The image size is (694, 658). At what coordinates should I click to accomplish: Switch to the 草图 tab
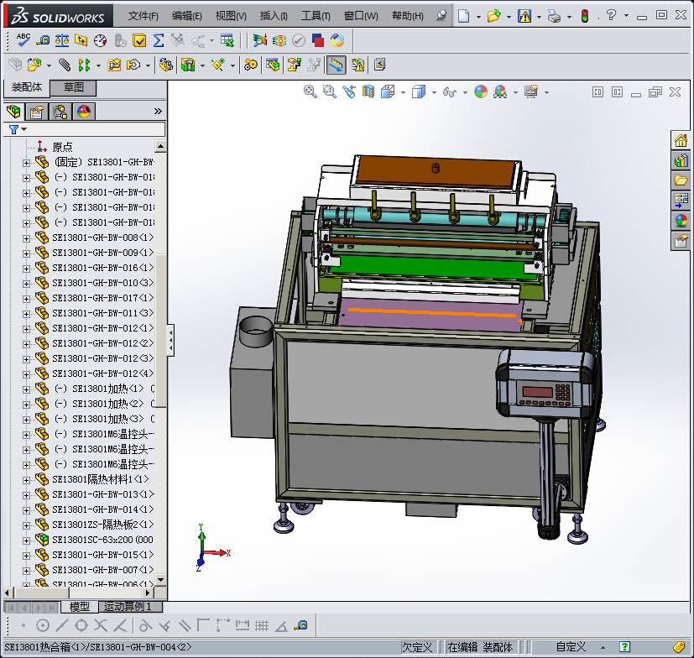74,87
